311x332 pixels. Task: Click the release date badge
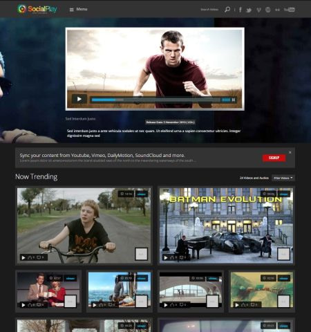coord(170,122)
